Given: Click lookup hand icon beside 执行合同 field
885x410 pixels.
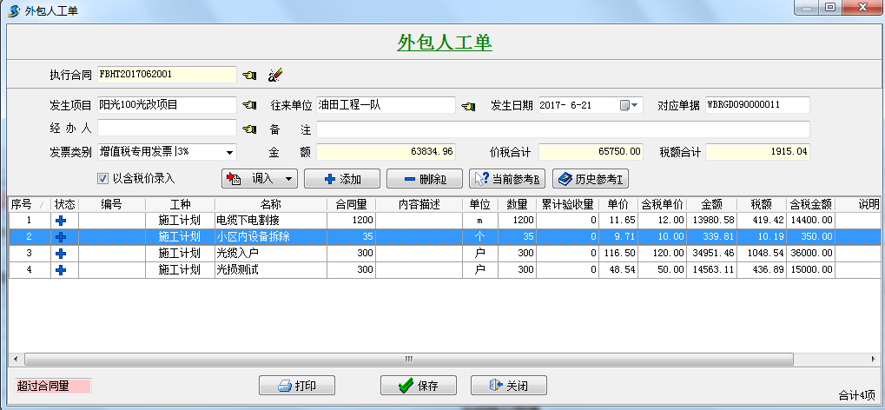Looking at the screenshot, I should (x=250, y=75).
